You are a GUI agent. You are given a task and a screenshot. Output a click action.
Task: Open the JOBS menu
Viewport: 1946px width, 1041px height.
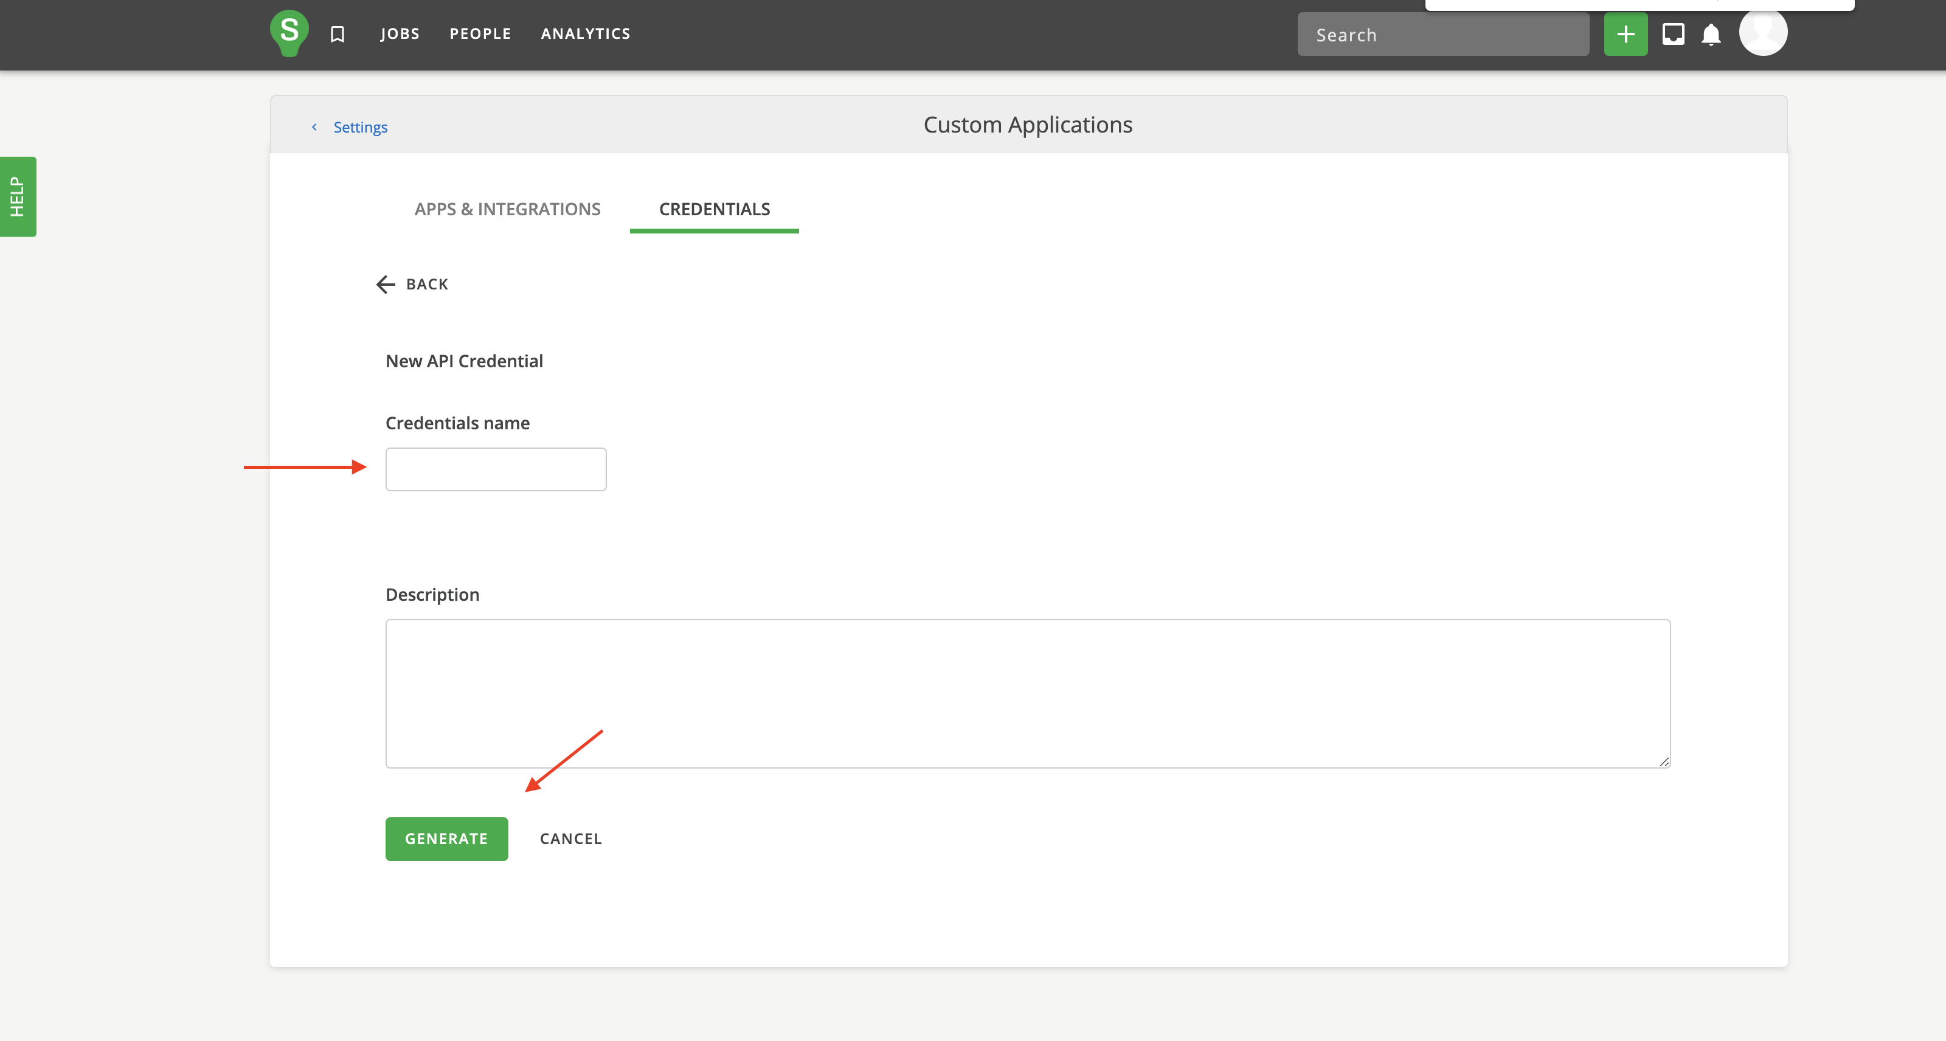pyautogui.click(x=400, y=34)
